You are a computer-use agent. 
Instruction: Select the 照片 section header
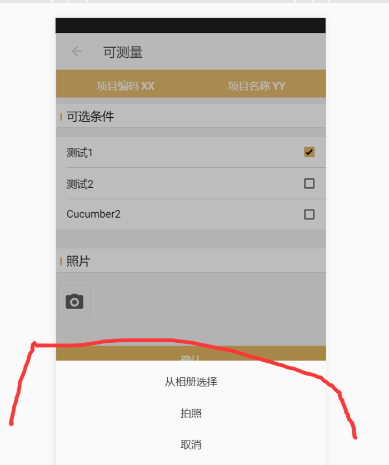(78, 261)
